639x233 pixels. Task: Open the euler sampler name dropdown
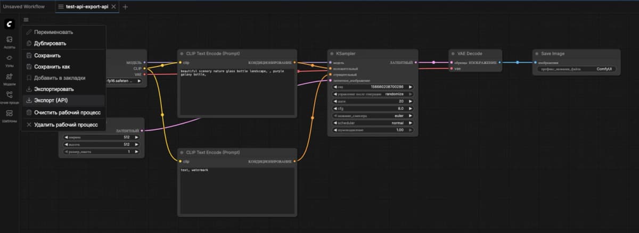[x=373, y=115]
